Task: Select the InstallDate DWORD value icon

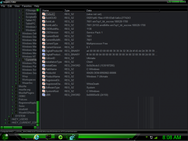Action: [x=44, y=65]
